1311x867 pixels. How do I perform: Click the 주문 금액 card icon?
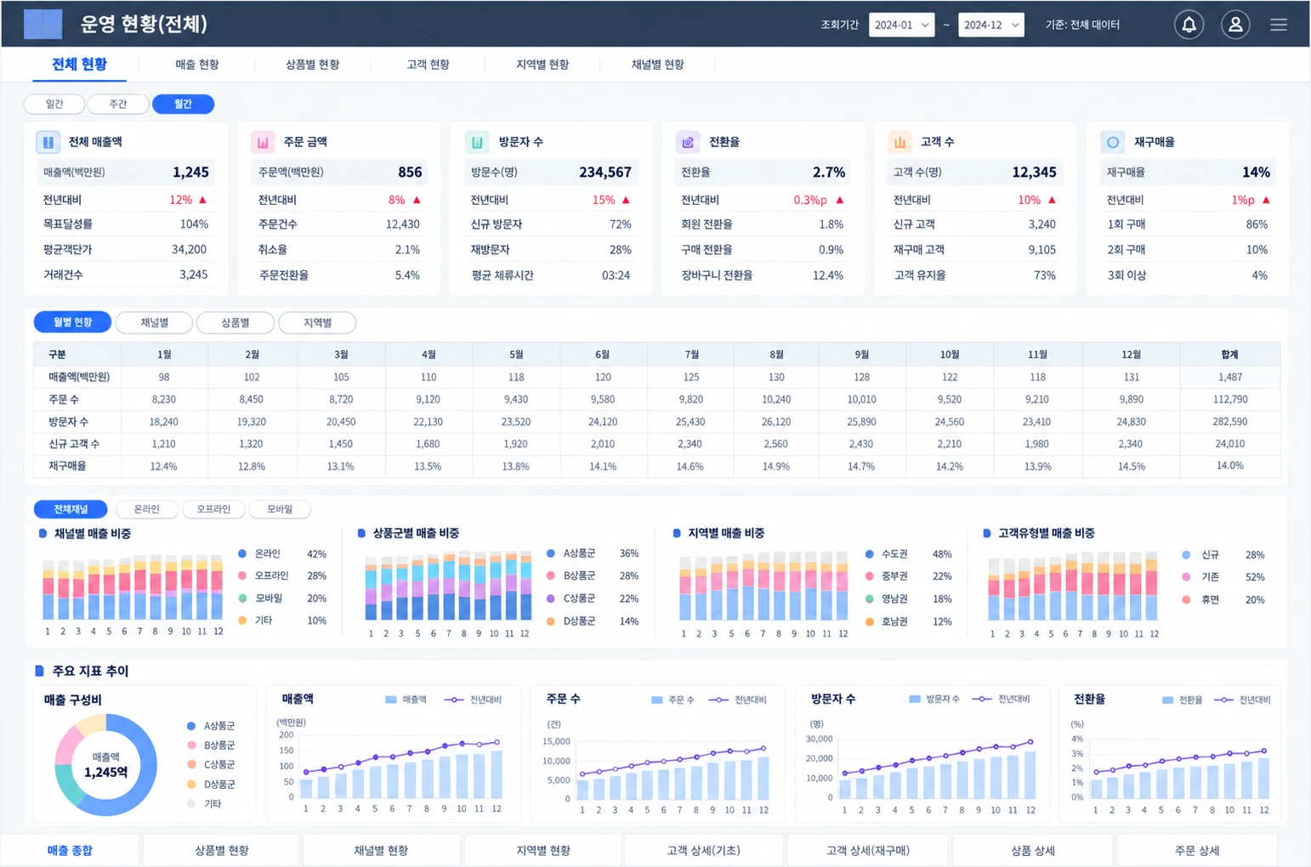point(263,142)
